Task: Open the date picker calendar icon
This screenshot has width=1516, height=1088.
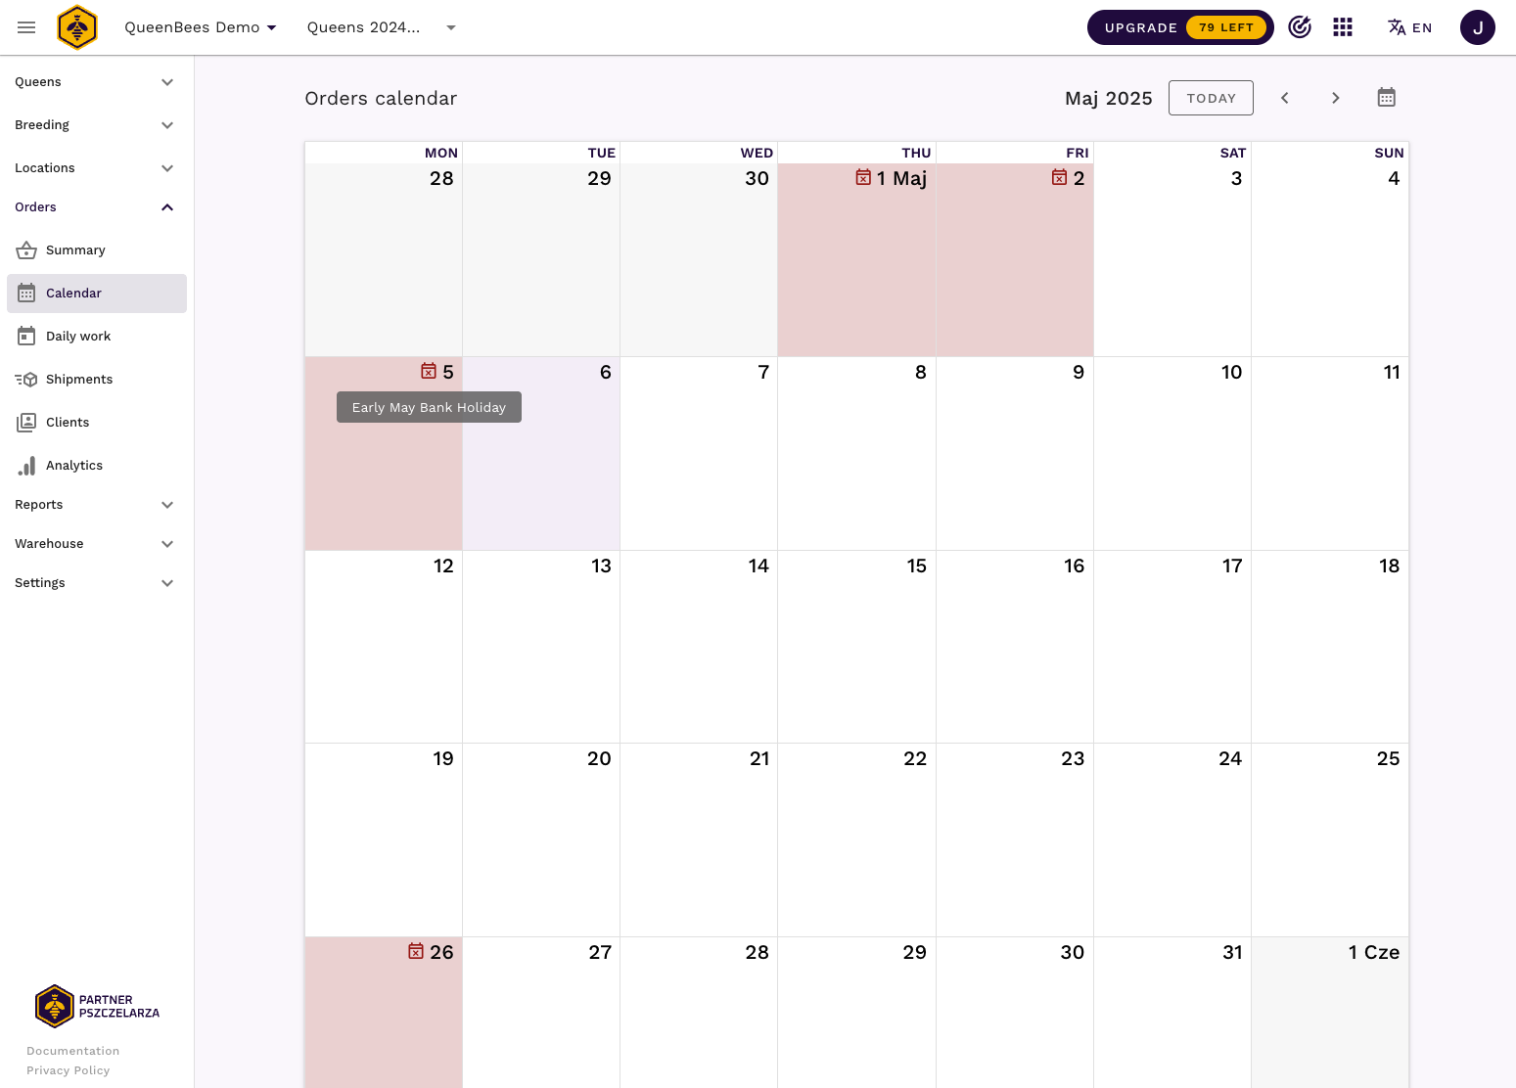Action: click(x=1386, y=98)
